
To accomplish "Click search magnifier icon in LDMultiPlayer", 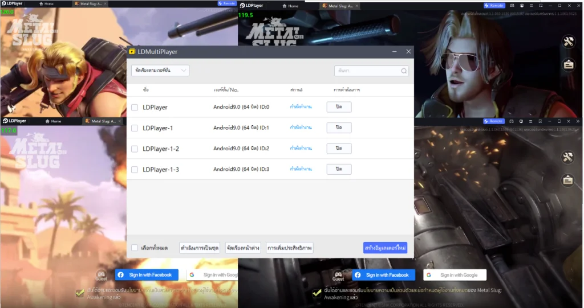I will click(404, 71).
